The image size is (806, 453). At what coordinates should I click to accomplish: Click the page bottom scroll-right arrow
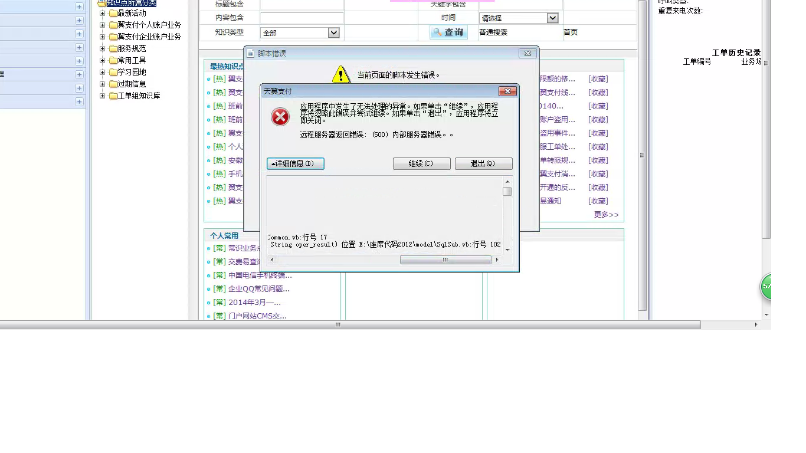pos(756,324)
